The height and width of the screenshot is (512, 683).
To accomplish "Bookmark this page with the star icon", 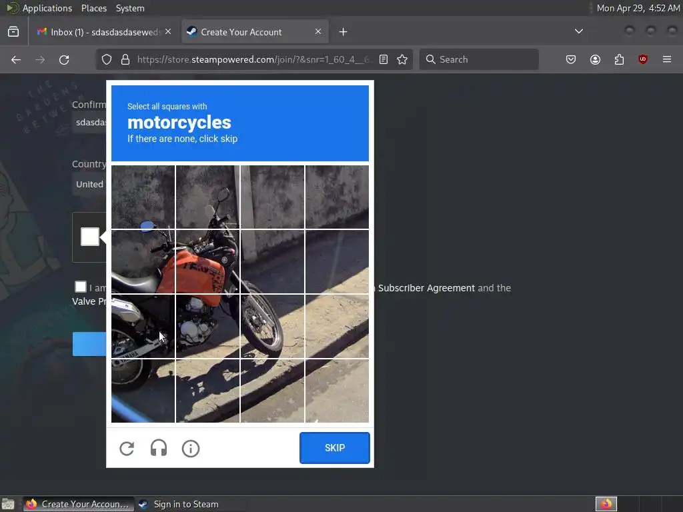I will tap(402, 59).
